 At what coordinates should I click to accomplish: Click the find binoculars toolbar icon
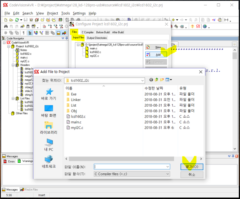6,27
